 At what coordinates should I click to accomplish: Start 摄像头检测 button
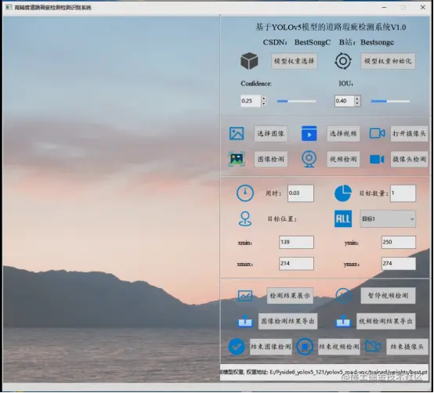tap(409, 159)
